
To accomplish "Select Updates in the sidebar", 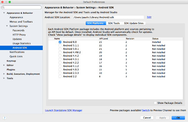I will (x=17, y=39).
